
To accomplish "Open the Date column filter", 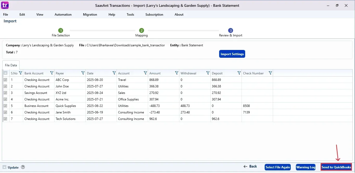I will click(114, 73).
